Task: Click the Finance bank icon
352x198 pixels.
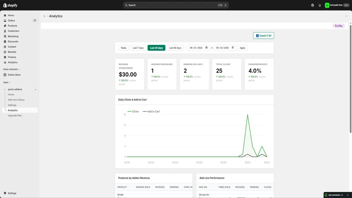Action: (5, 57)
